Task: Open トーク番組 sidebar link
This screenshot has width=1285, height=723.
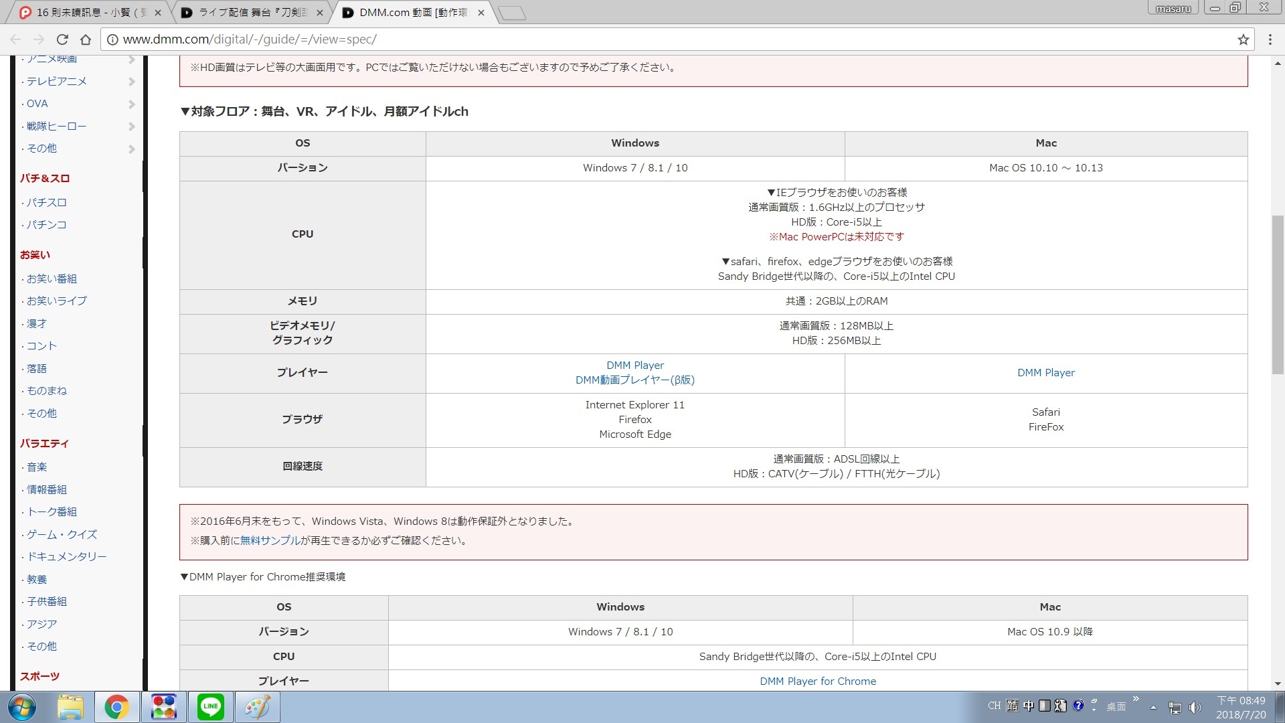Action: click(52, 511)
